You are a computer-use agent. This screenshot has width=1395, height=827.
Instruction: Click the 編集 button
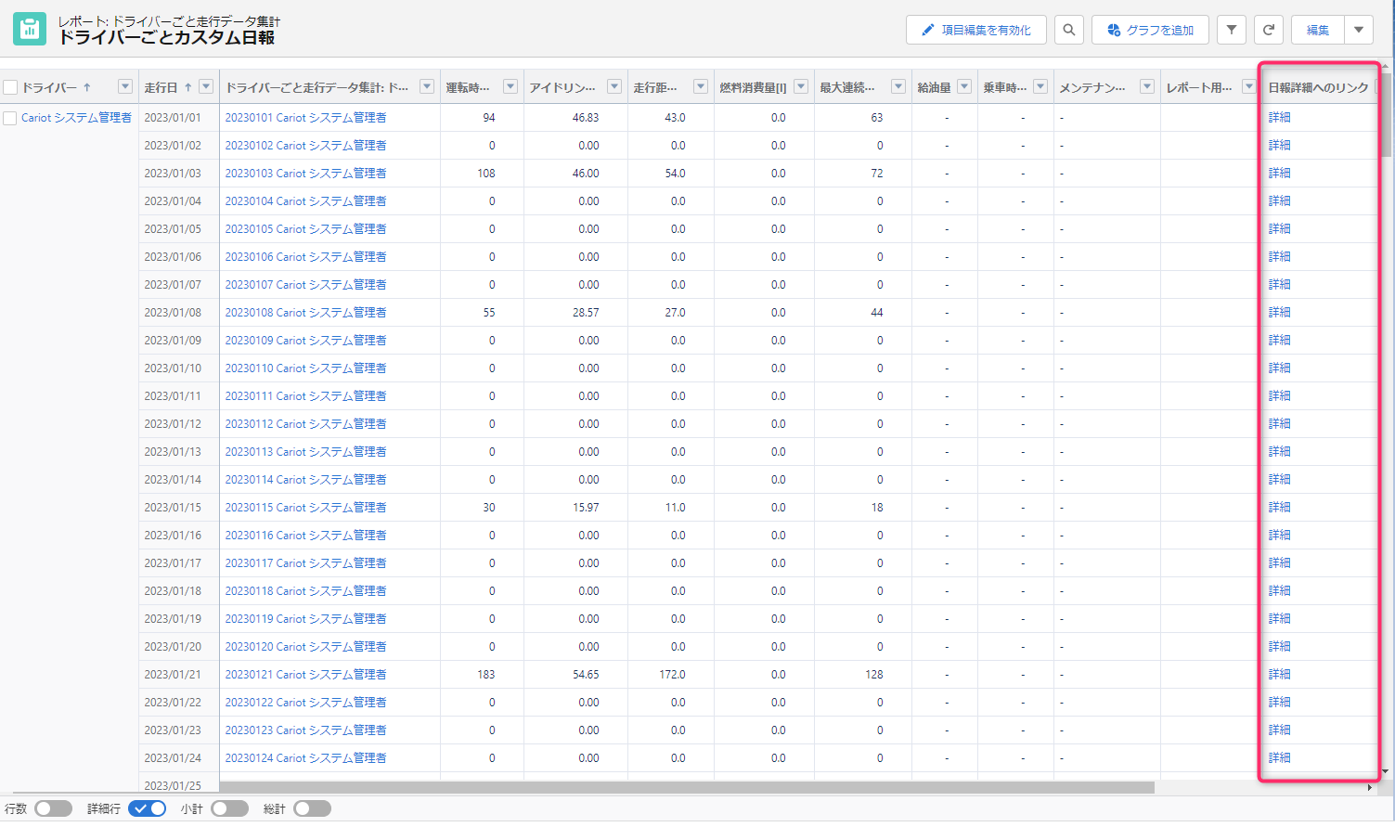[1318, 30]
